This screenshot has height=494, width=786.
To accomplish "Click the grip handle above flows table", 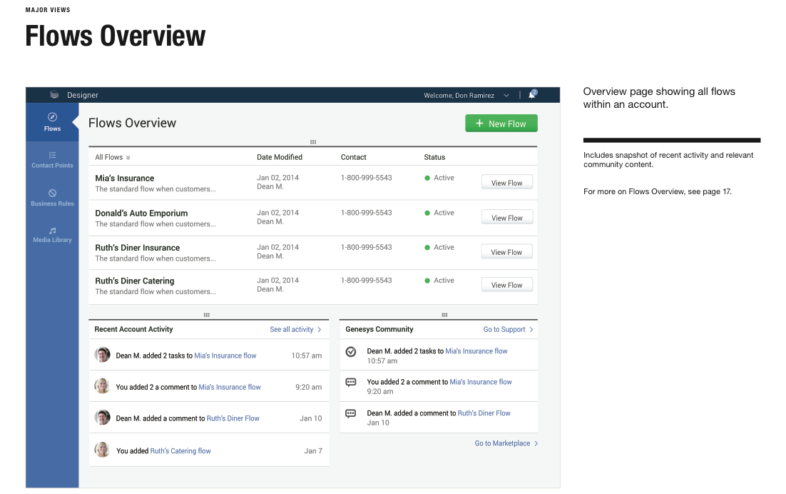I will tap(313, 142).
